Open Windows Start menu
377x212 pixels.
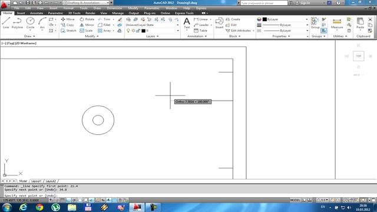(x=6, y=207)
